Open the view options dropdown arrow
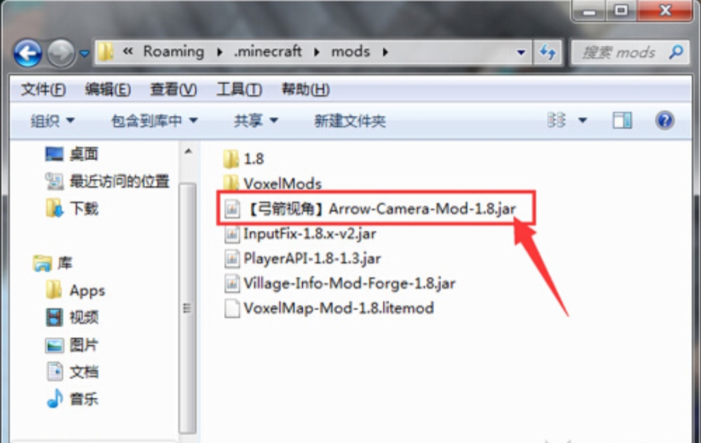Screen dimensions: 701x443 coord(583,120)
